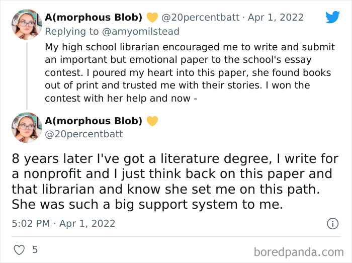Open the lower tweet's profile avatar
The image size is (352, 263).
(x=26, y=128)
